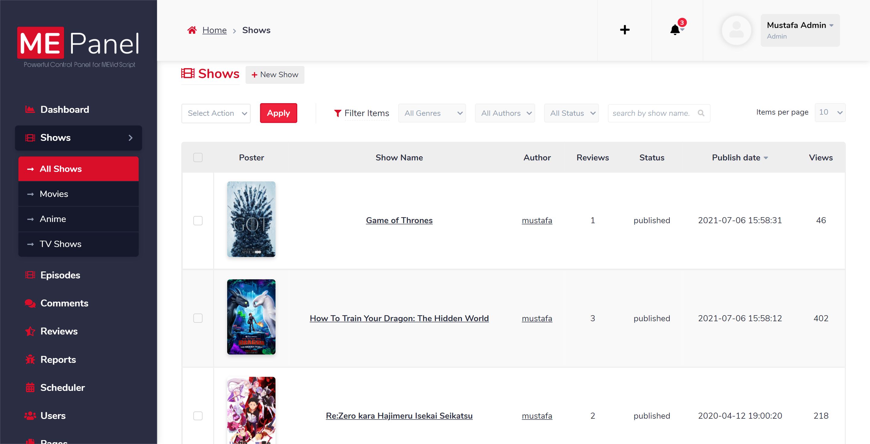The height and width of the screenshot is (444, 870).
Task: Click the user avatar picture
Action: [x=736, y=30]
